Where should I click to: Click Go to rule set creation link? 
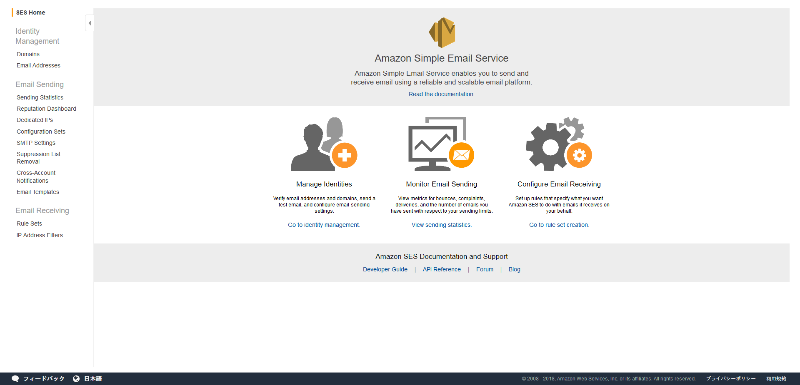559,225
